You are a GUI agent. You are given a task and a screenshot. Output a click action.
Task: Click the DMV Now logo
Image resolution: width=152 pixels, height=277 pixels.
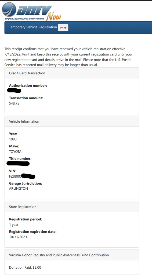click(31, 11)
